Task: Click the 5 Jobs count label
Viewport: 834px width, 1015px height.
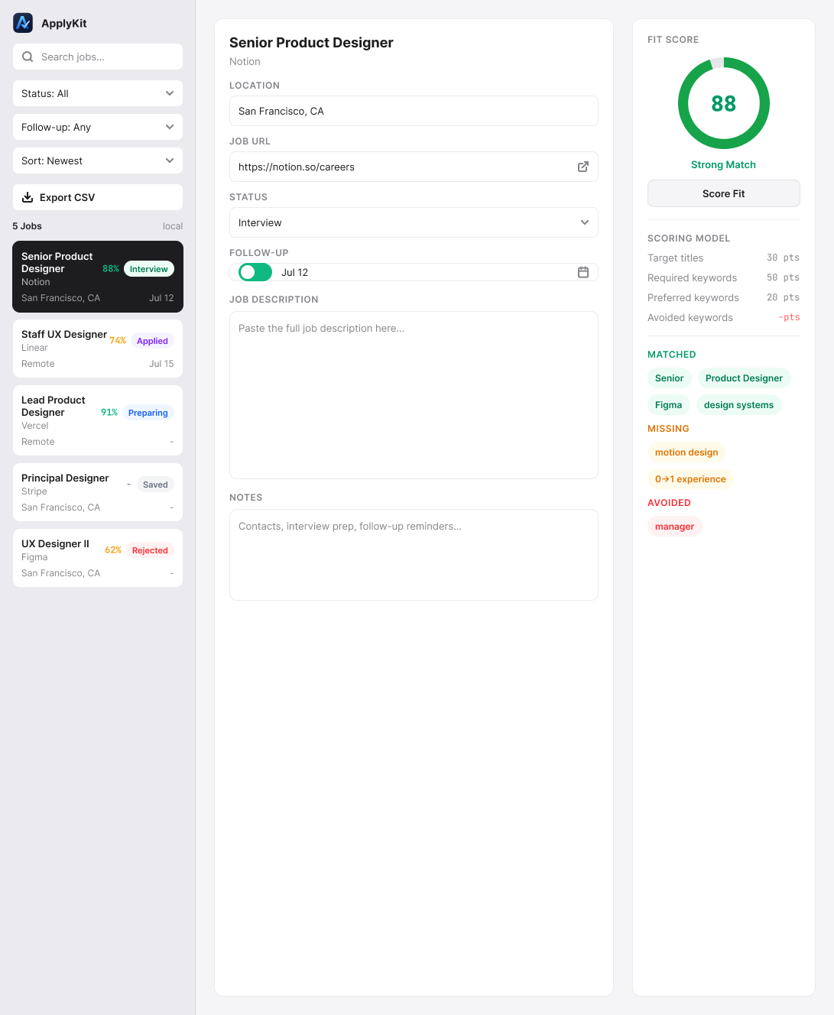Action: [x=28, y=226]
